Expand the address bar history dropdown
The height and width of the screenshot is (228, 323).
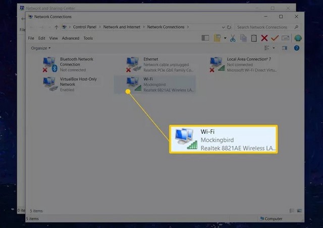(223, 27)
